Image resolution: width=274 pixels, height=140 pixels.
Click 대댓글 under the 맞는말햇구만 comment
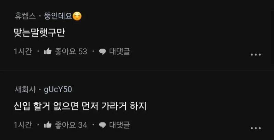(120, 52)
